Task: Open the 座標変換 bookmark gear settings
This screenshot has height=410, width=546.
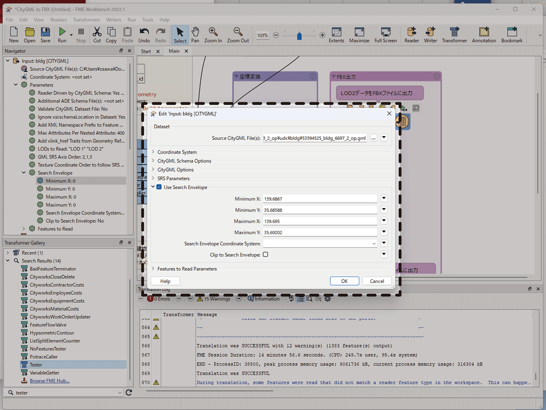Action: coord(313,76)
